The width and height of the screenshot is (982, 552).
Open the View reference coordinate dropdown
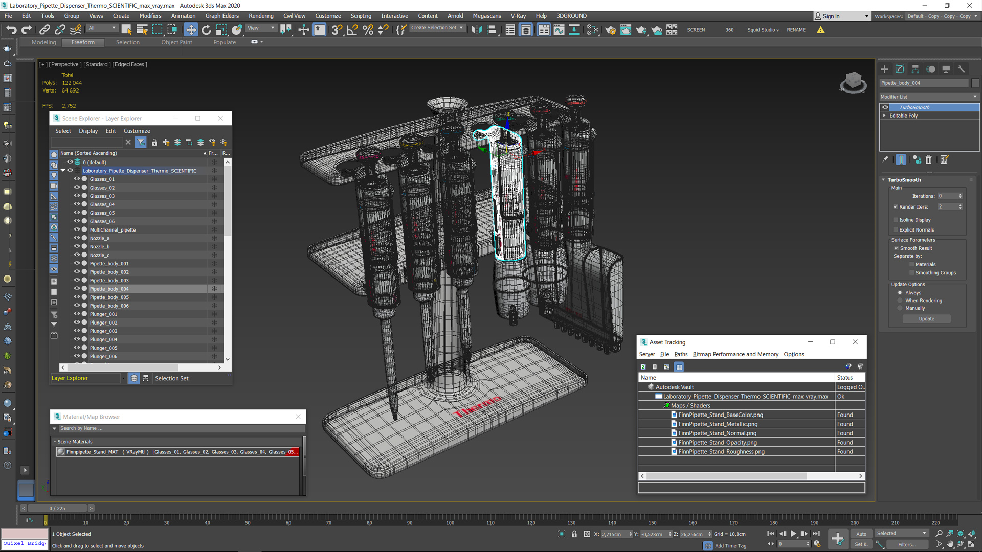point(261,28)
